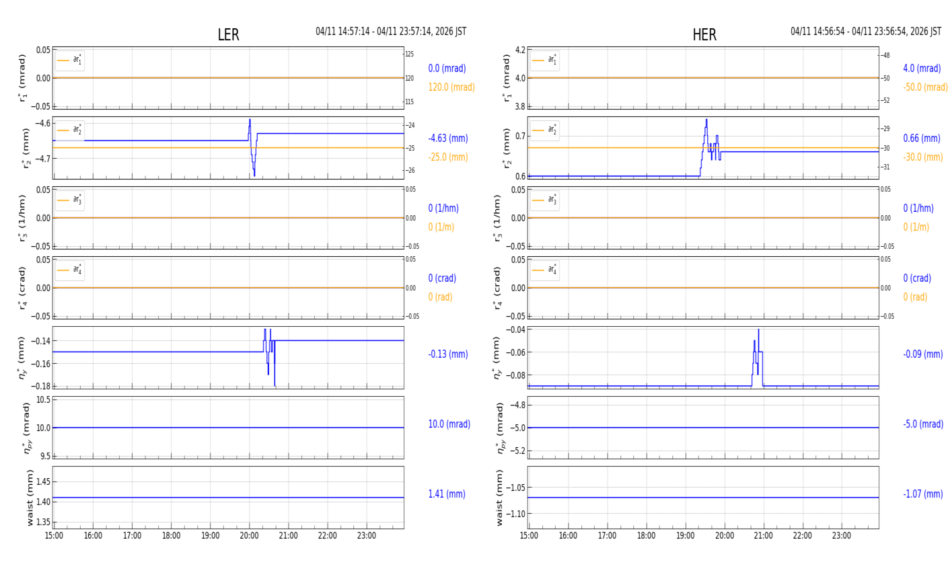Click the orange 120.0 (mrad) readout
The height and width of the screenshot is (581, 950).
click(x=451, y=87)
